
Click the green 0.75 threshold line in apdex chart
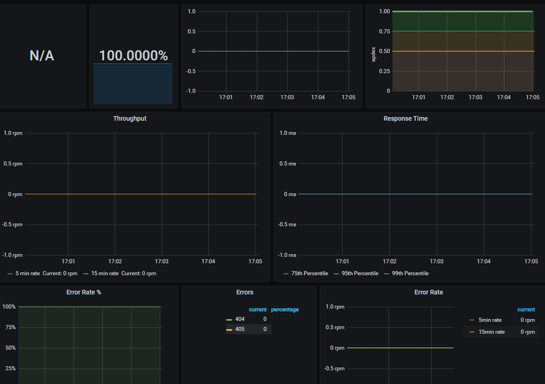[463, 31]
